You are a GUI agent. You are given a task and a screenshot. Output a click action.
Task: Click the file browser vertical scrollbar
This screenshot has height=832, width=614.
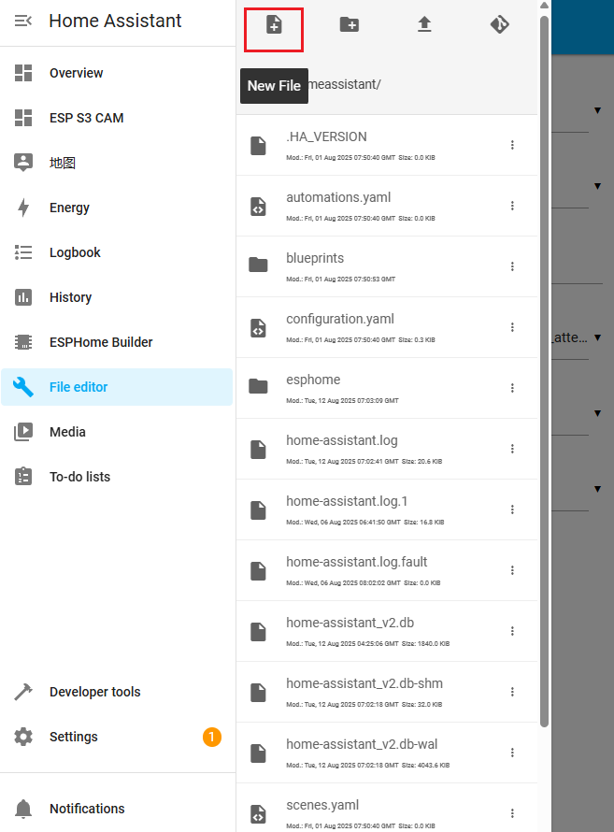tap(544, 371)
